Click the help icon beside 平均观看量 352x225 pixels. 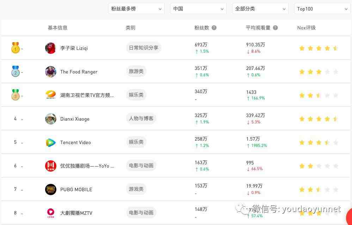276,28
